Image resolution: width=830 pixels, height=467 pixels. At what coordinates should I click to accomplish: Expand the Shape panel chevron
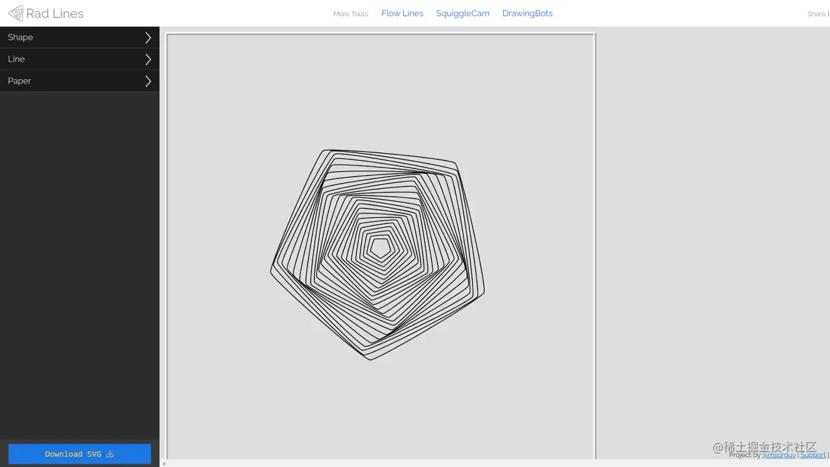point(148,38)
